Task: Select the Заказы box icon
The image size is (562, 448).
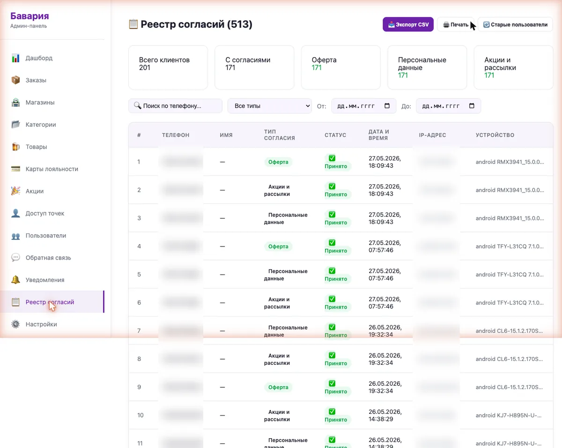Action: click(x=15, y=80)
